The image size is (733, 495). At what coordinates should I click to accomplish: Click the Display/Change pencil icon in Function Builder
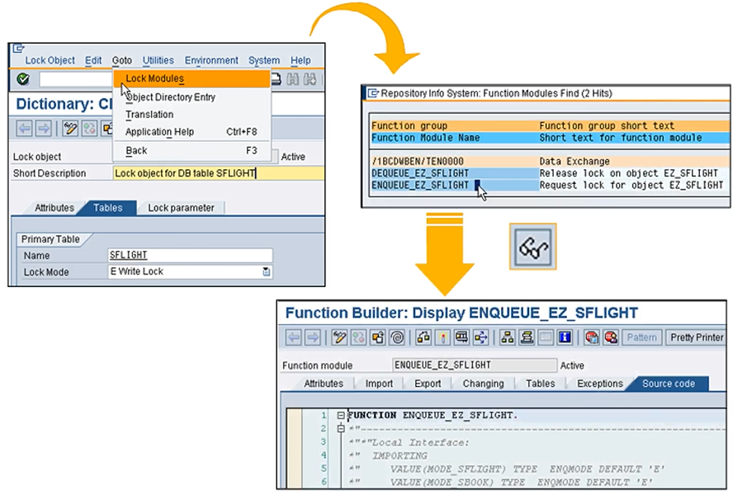tap(339, 337)
